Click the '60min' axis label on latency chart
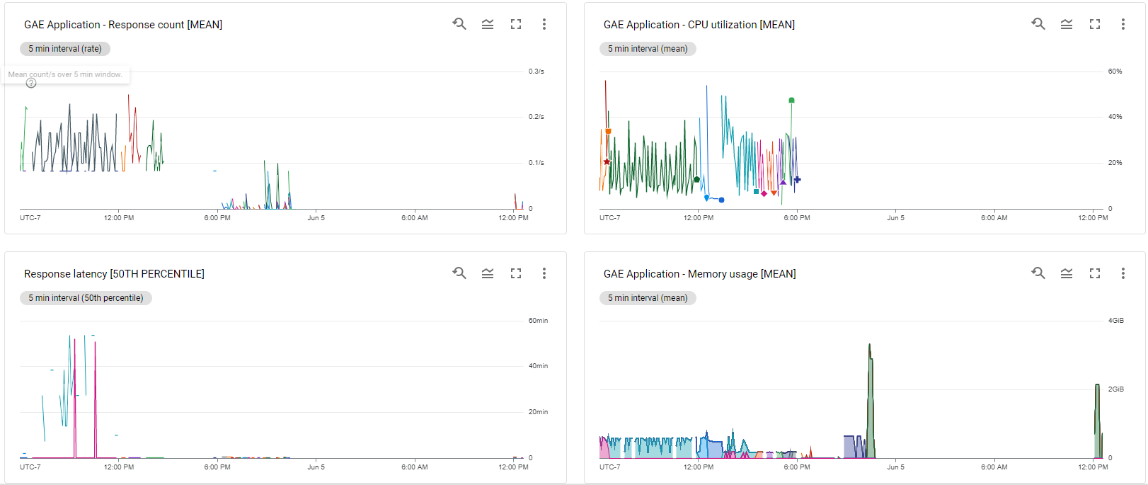The height and width of the screenshot is (485, 1148). (x=538, y=321)
